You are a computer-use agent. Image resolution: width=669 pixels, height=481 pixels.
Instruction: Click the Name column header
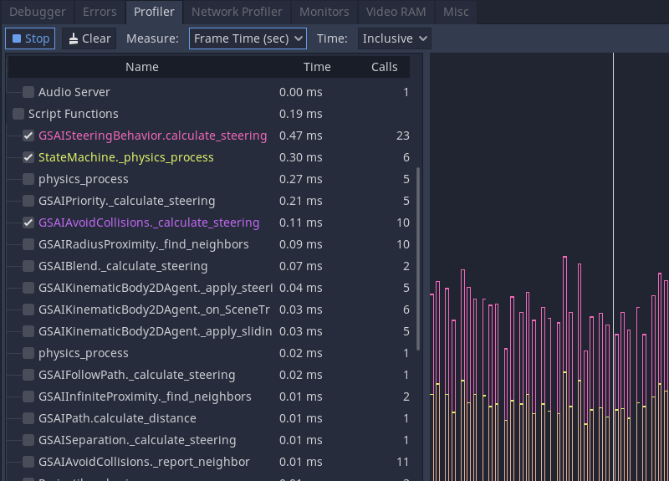pyautogui.click(x=141, y=67)
